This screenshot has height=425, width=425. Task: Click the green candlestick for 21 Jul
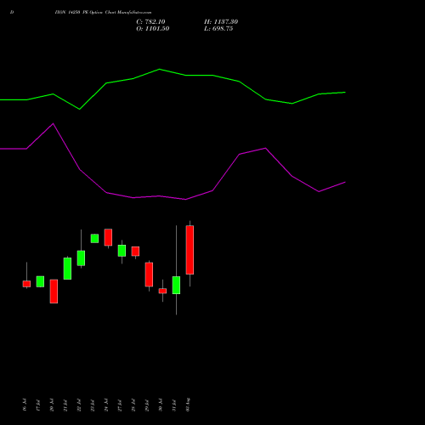(x=67, y=269)
